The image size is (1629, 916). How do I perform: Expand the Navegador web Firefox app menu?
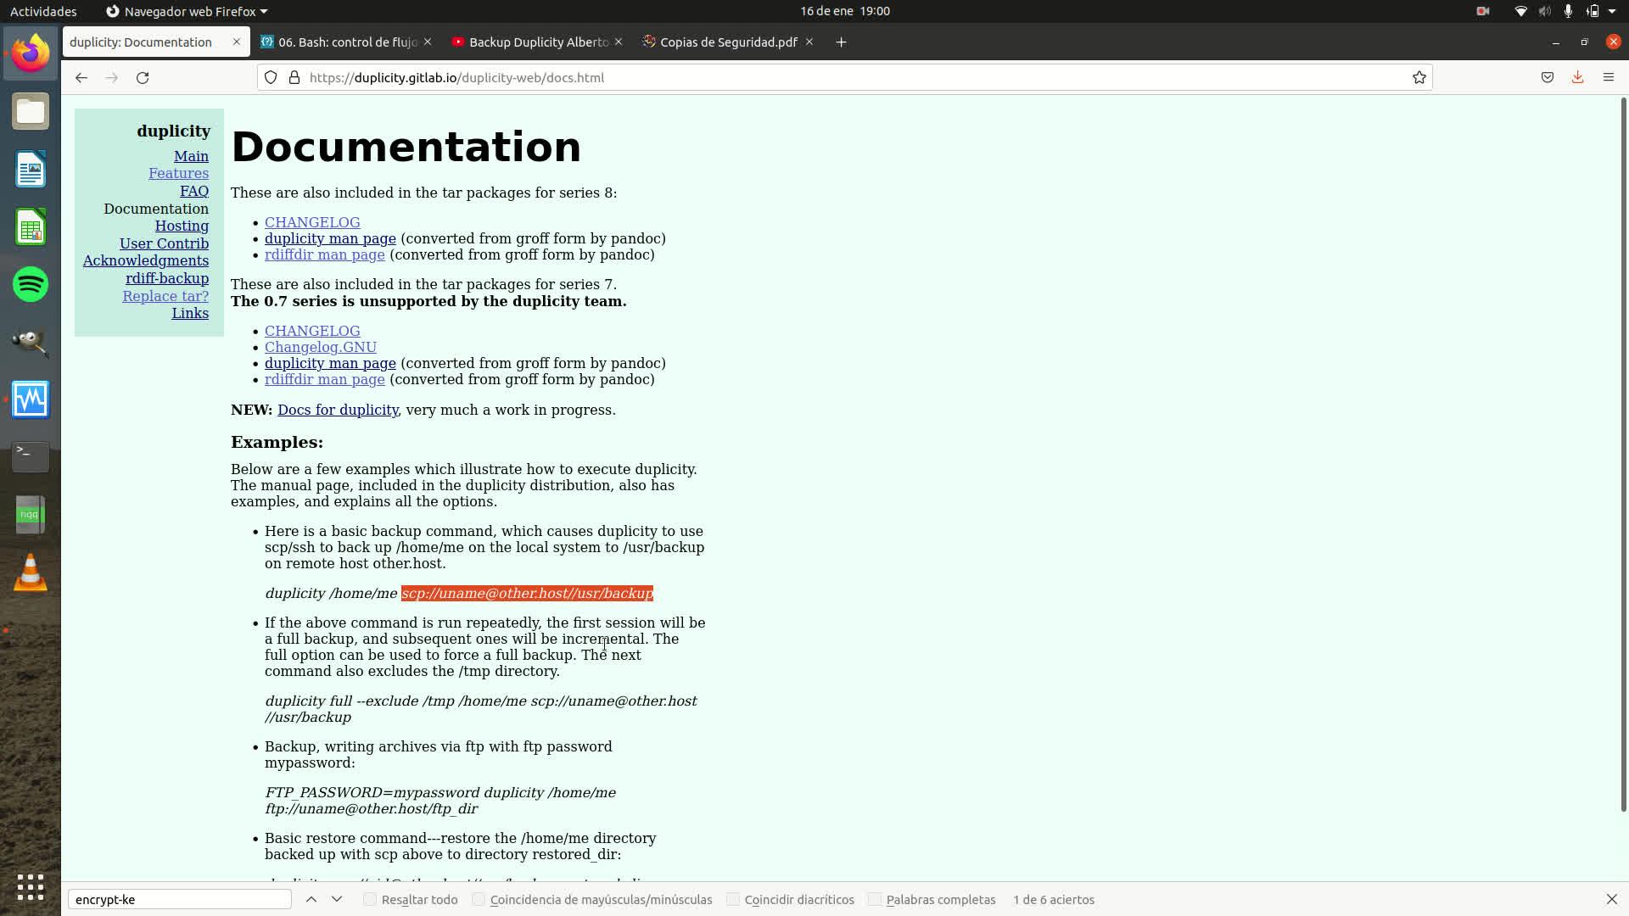tap(187, 11)
